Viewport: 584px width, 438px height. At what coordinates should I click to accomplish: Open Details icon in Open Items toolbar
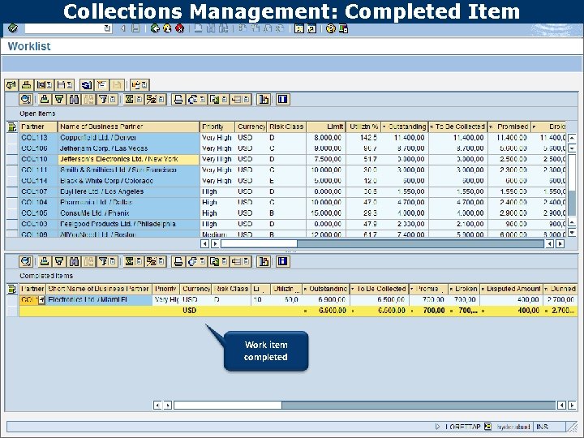(26, 100)
